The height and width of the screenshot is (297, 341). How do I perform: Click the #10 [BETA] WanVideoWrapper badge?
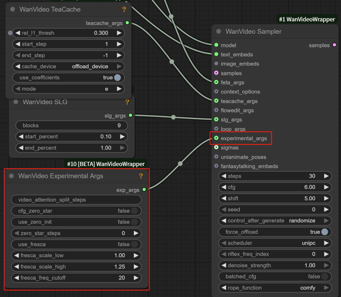pyautogui.click(x=106, y=164)
